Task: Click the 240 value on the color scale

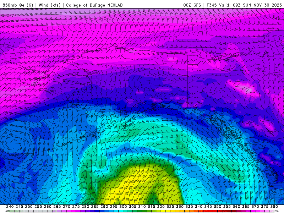Action: click(x=10, y=207)
